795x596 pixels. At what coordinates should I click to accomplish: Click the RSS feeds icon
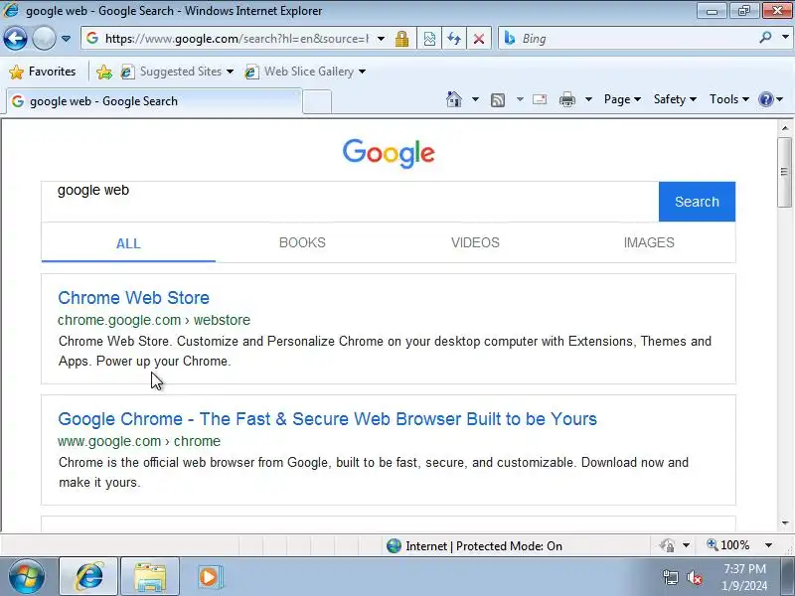coord(498,100)
